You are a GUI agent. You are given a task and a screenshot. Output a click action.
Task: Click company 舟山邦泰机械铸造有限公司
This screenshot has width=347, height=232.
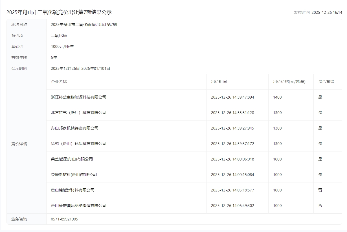click(x=74, y=128)
